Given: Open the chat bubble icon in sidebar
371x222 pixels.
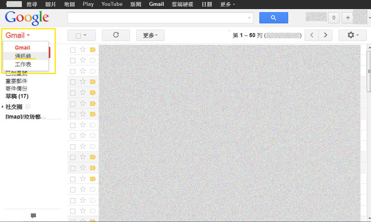Looking at the screenshot, I should pos(34,216).
